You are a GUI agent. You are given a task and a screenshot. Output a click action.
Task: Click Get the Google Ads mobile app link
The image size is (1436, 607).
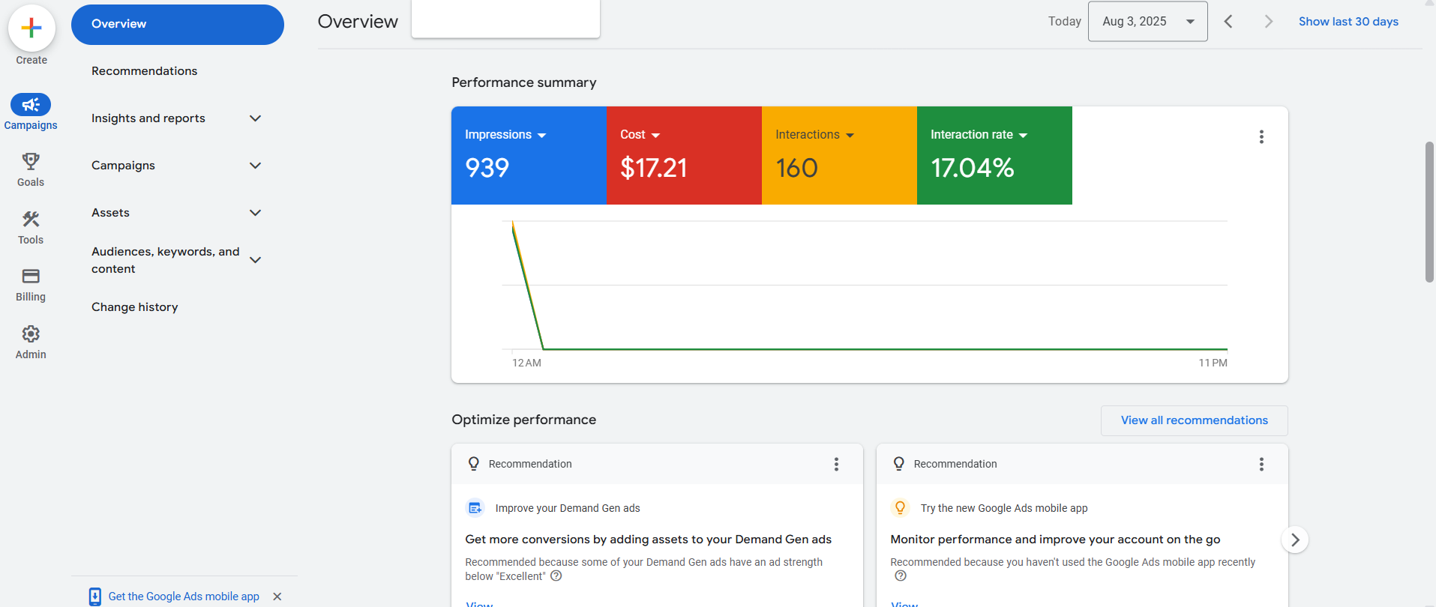point(184,597)
